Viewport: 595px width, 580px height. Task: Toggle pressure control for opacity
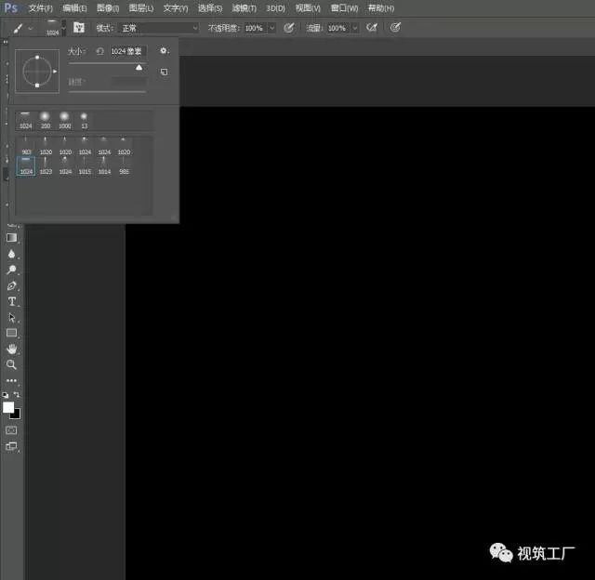(289, 28)
